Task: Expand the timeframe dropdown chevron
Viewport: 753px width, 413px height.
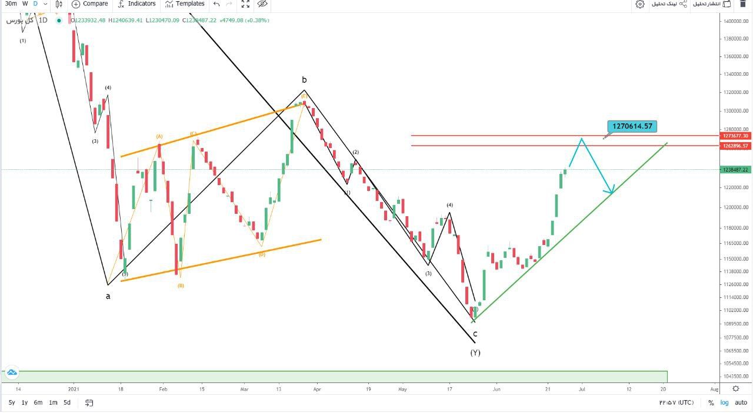Action: (45, 4)
